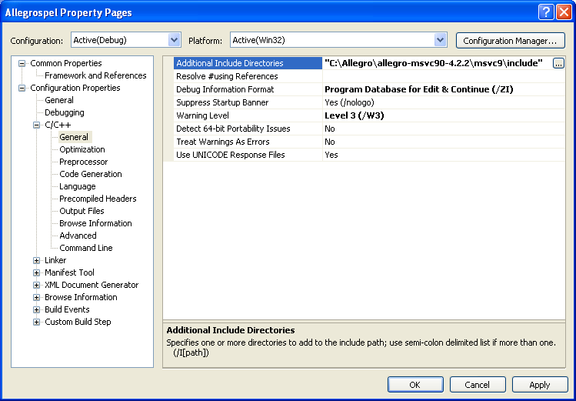
Task: Select the Debugging page
Action: click(65, 112)
